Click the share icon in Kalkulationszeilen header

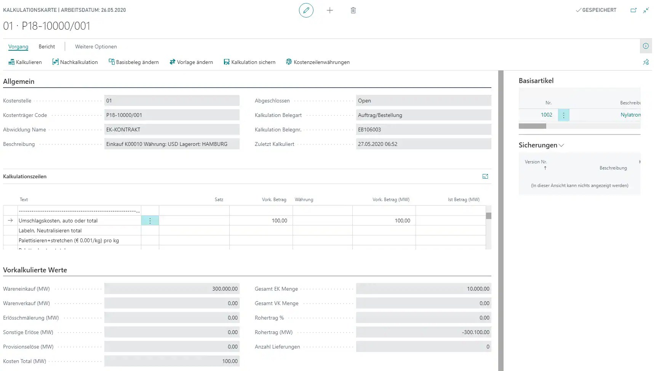tap(485, 176)
